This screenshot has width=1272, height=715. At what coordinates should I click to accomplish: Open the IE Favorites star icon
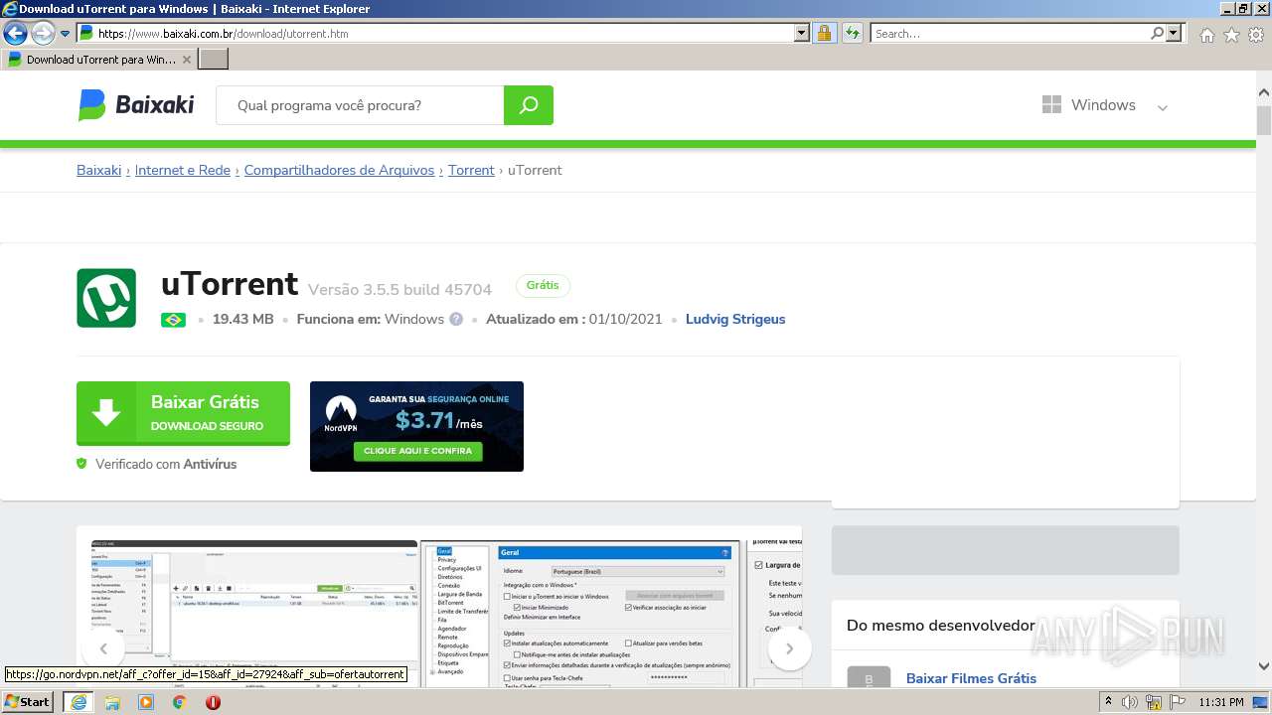point(1231,35)
